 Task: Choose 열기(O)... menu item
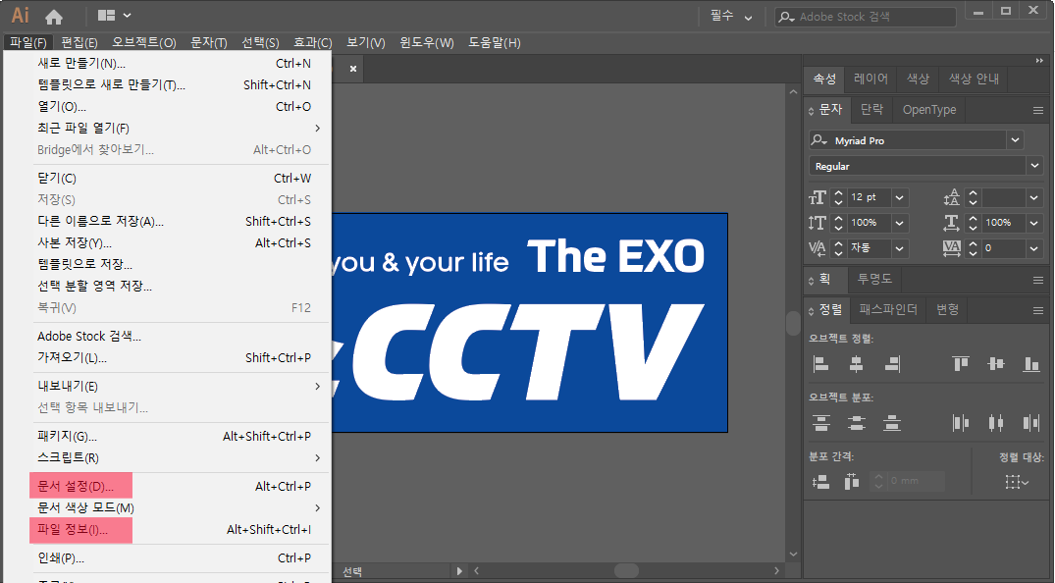[x=168, y=106]
